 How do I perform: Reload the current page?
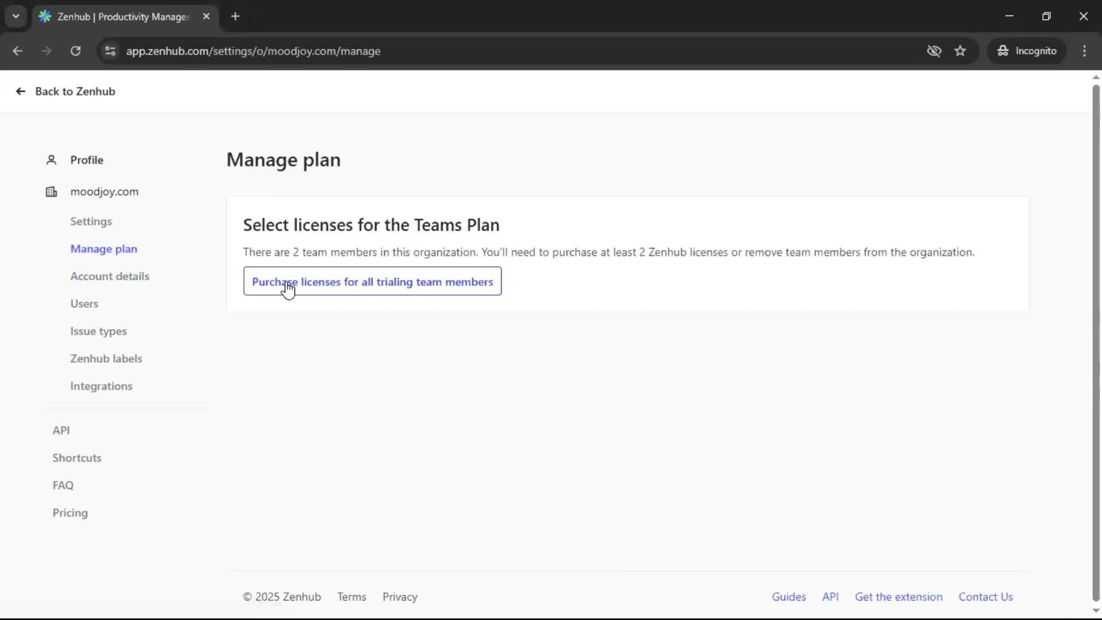click(75, 51)
